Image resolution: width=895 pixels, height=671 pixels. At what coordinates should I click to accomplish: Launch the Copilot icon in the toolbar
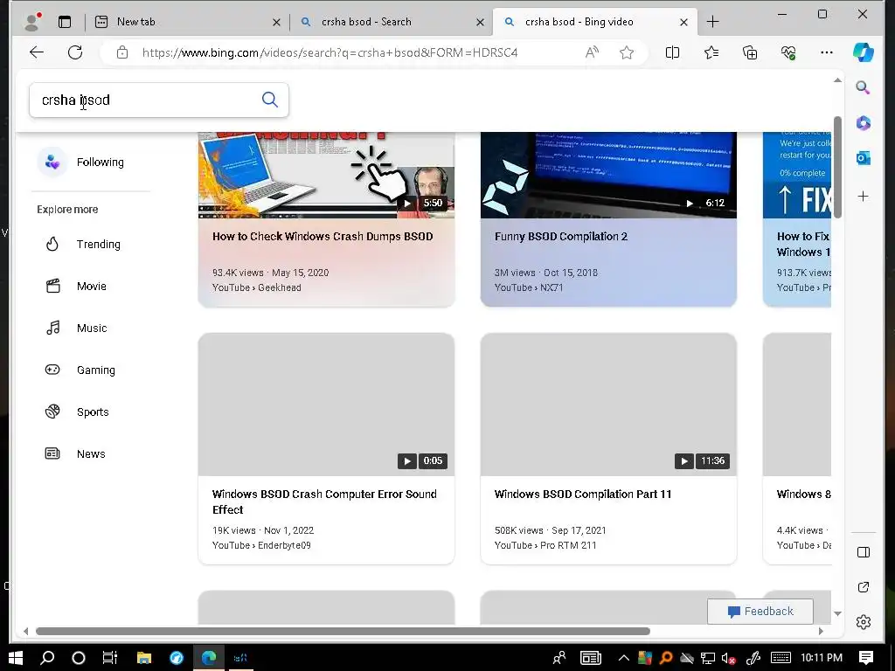point(863,52)
